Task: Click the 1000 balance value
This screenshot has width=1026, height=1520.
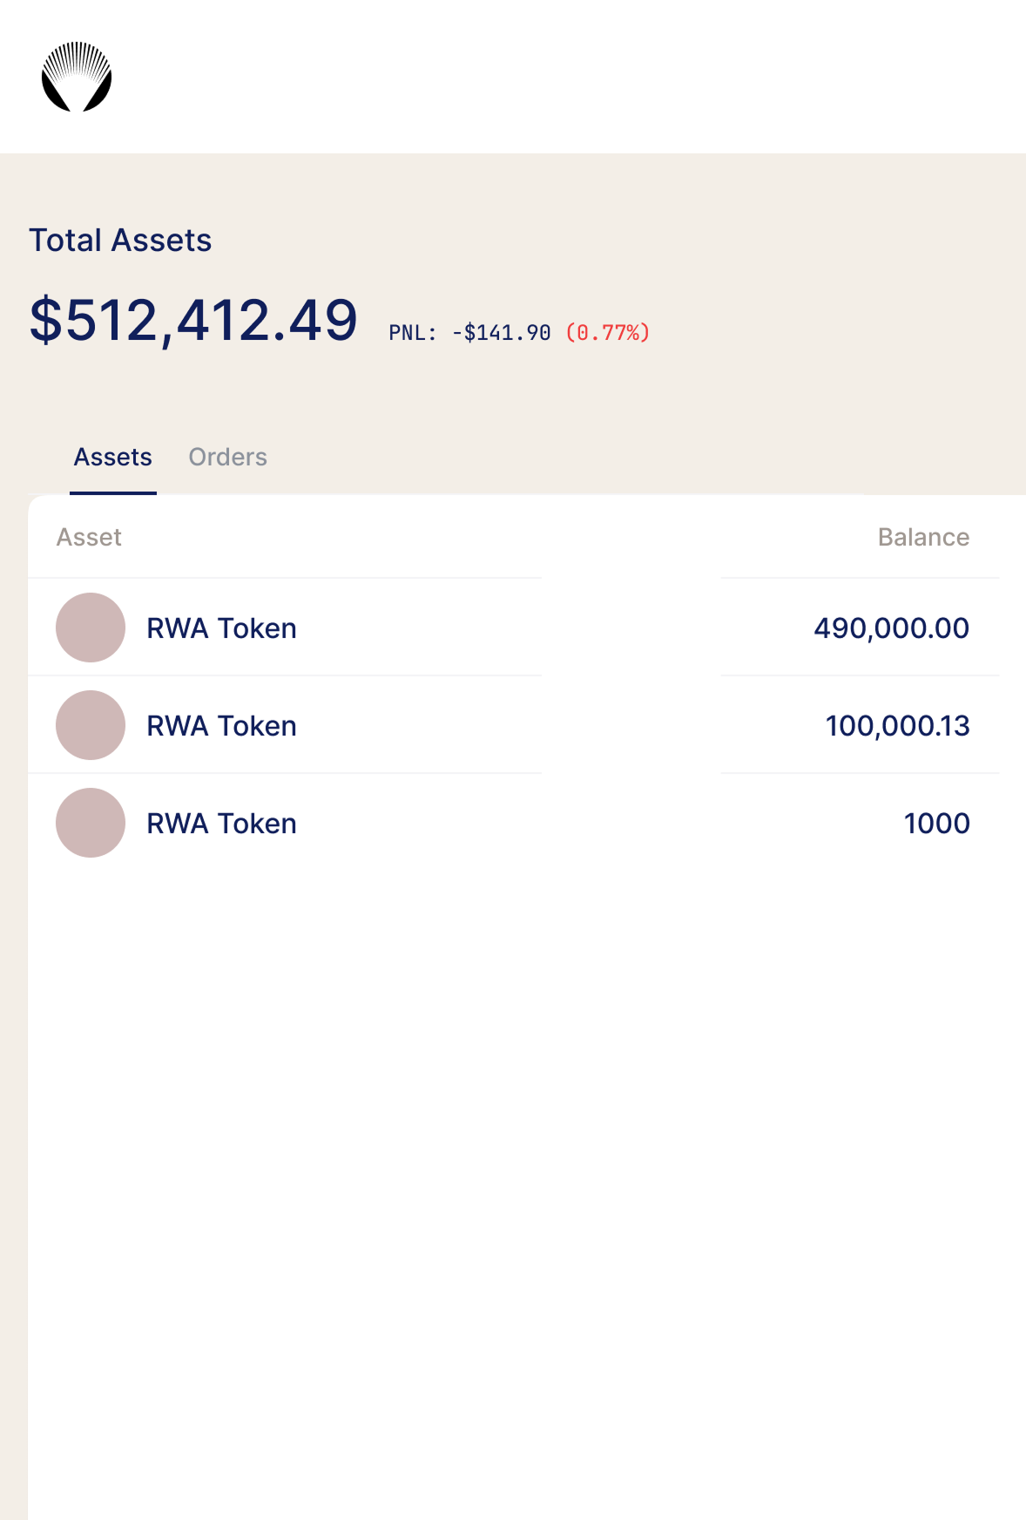Action: (936, 824)
